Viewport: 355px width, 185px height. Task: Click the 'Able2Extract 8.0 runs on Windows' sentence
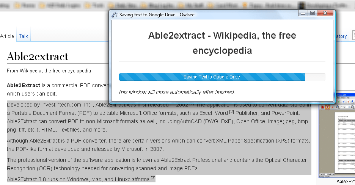click(79, 179)
